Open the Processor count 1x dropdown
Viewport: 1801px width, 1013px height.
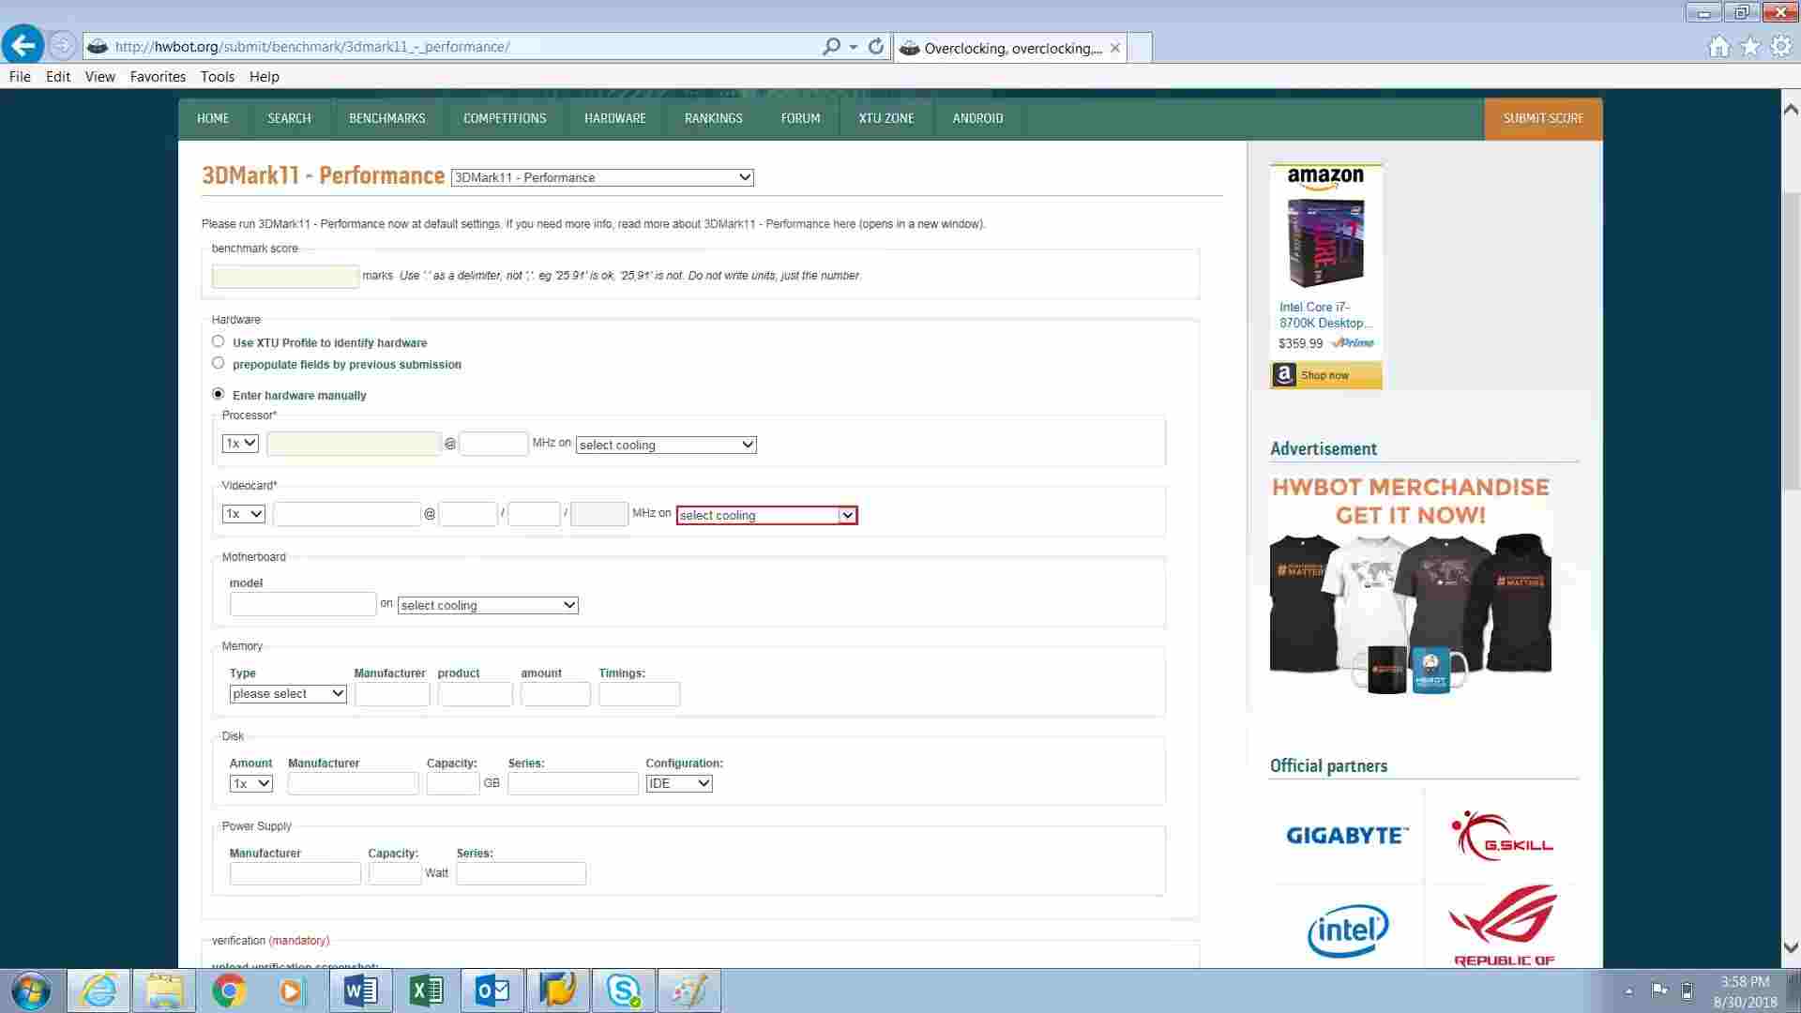pyautogui.click(x=240, y=444)
